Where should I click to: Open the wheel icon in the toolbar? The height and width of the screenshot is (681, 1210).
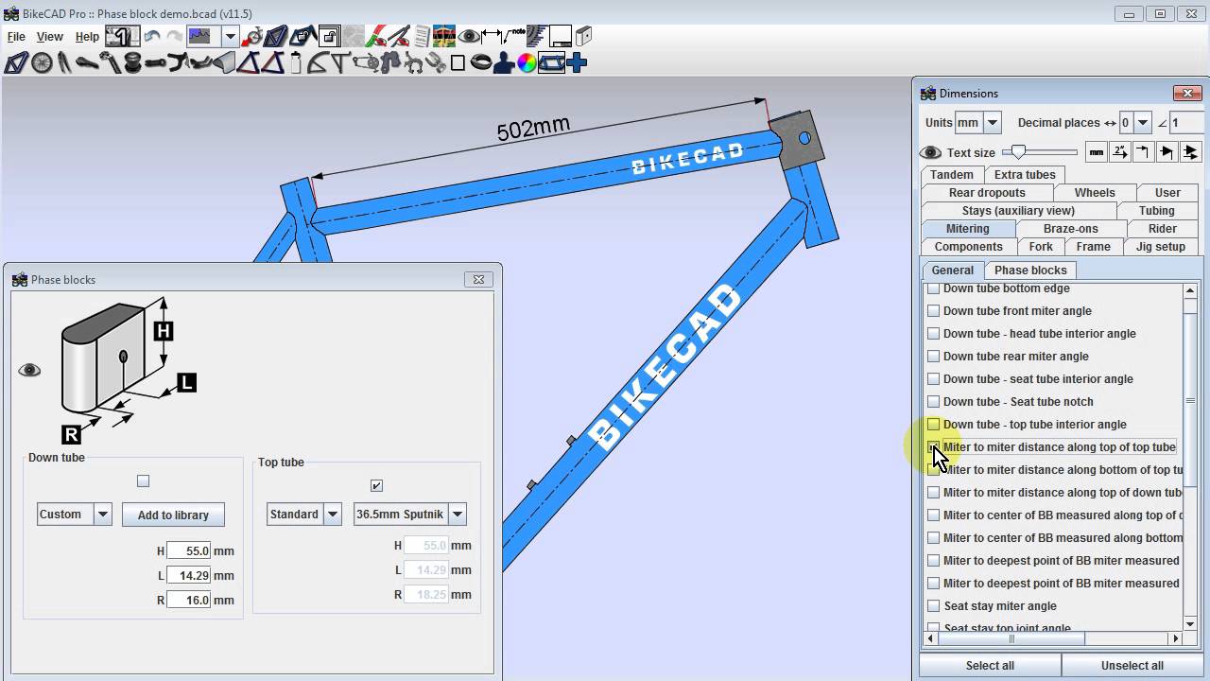point(42,63)
